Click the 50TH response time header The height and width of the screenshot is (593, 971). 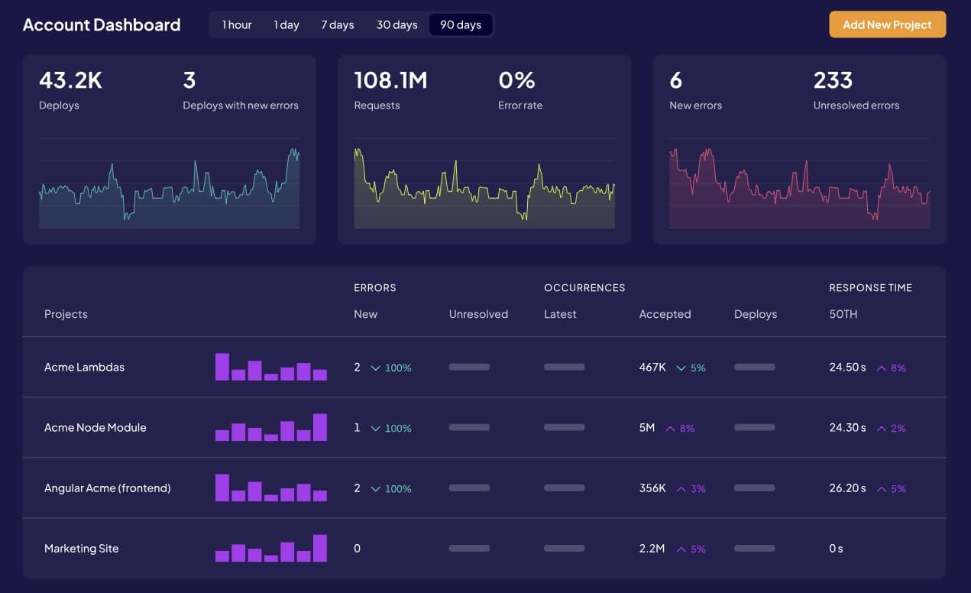(843, 314)
